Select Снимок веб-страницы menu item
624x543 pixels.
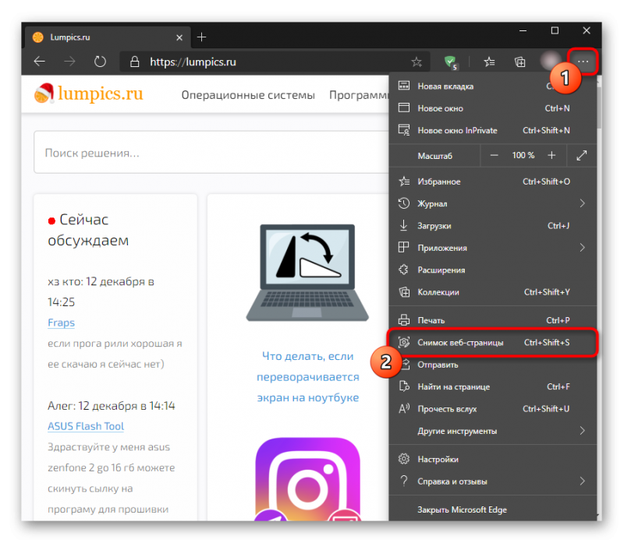tap(493, 342)
